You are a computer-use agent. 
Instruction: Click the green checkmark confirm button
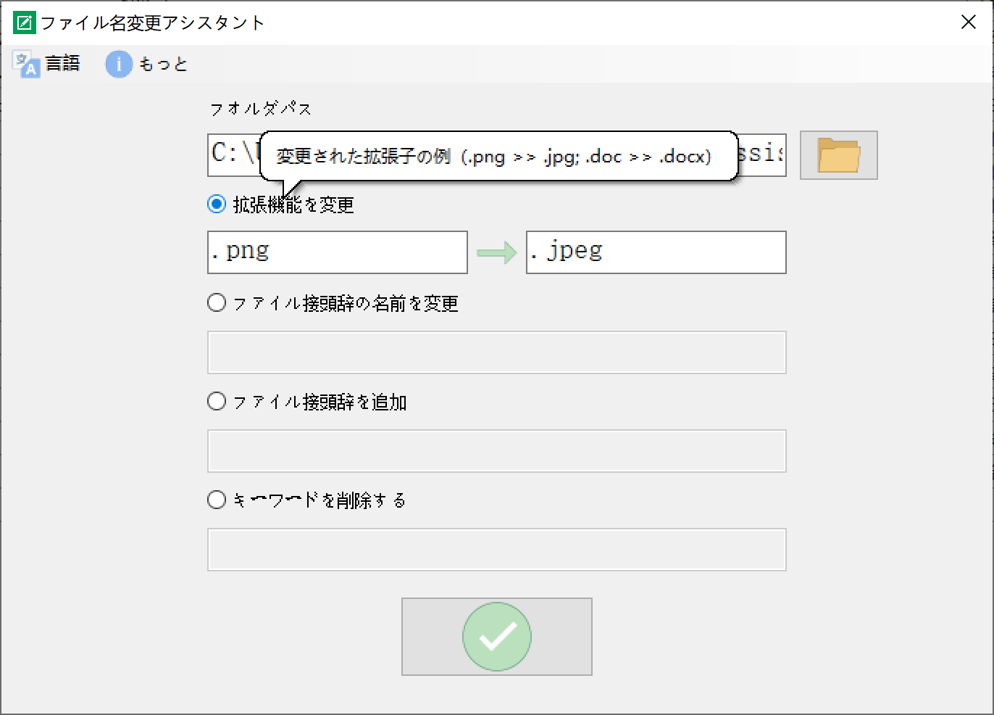tap(497, 637)
